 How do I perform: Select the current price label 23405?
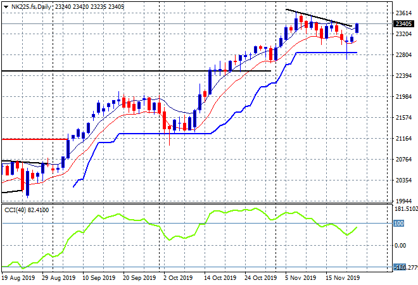click(x=403, y=24)
